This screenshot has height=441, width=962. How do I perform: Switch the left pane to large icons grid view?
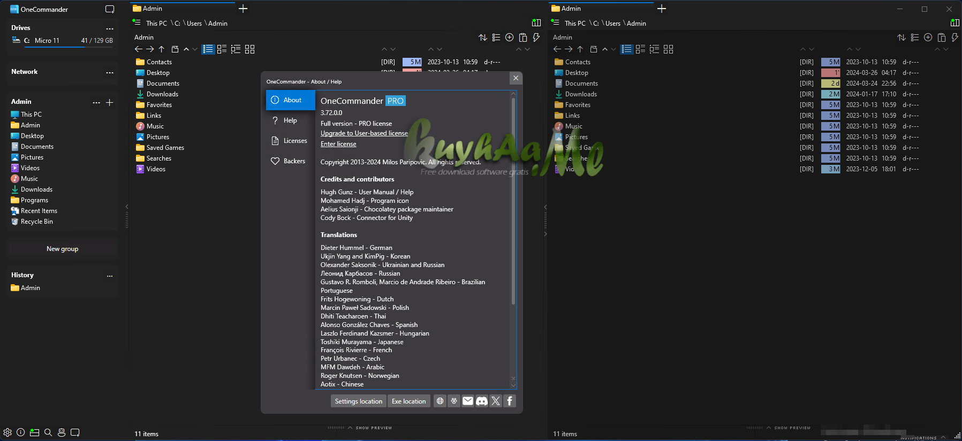coord(249,49)
